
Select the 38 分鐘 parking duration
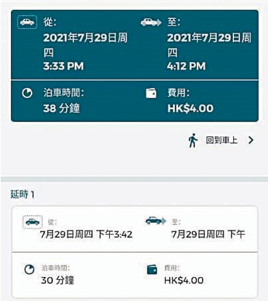pyautogui.click(x=62, y=108)
